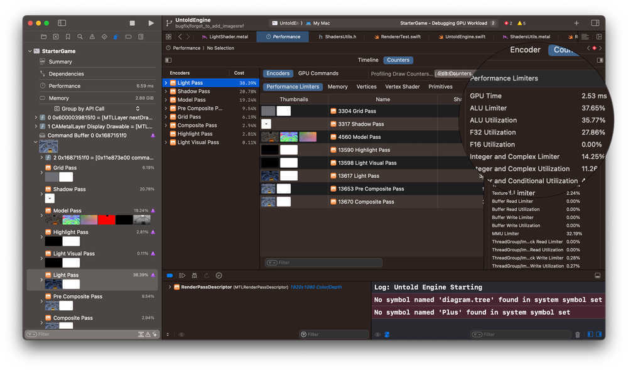Select the Timeline view tab

367,60
